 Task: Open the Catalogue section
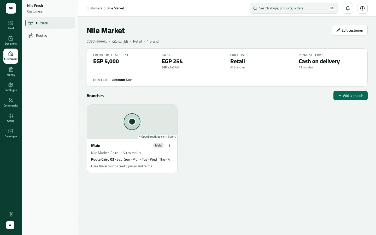pos(11,87)
